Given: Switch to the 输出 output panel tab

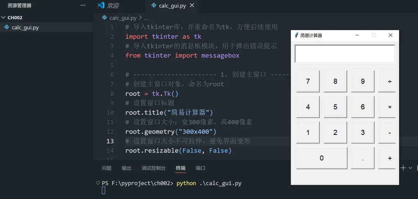Looking at the screenshot, I should 126,168.
